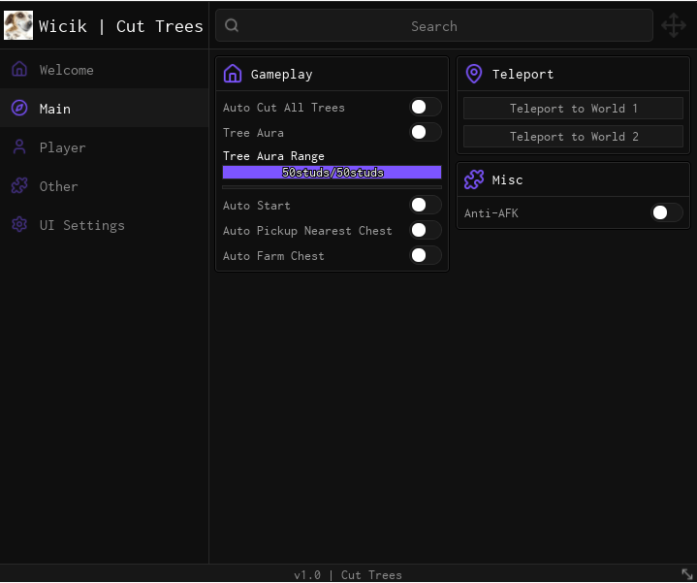
Task: Click the Player person icon in sidebar
Action: pos(19,146)
